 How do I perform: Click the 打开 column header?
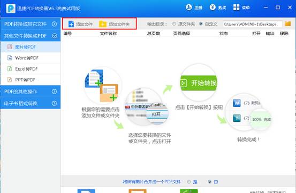coord(256,34)
